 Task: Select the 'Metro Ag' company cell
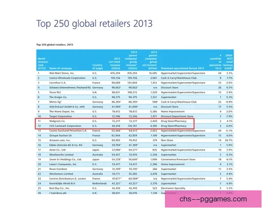point(55,102)
